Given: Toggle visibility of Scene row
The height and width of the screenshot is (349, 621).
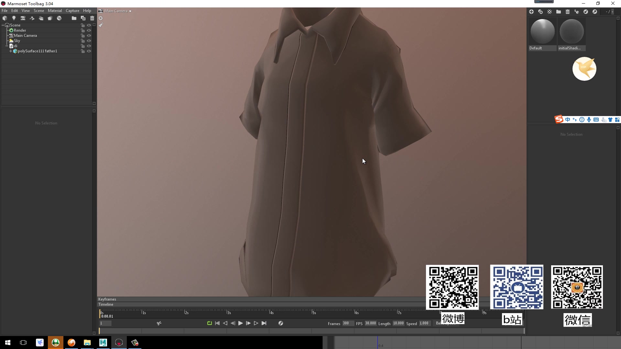Looking at the screenshot, I should pyautogui.click(x=89, y=25).
